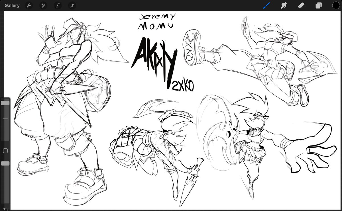The image size is (342, 211).
Task: Open the Actions wrench menu
Action: pos(29,5)
